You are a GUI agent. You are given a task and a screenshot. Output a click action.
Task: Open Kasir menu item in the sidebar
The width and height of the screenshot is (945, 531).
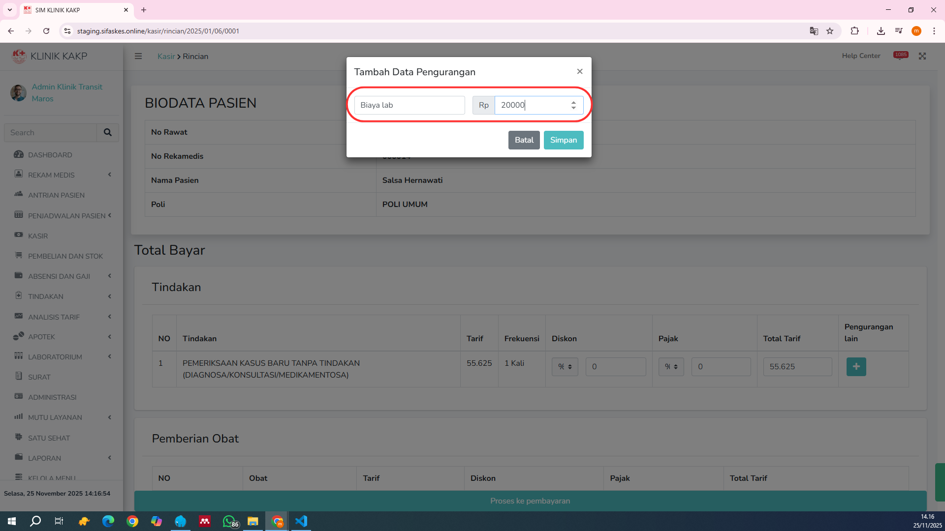click(38, 236)
